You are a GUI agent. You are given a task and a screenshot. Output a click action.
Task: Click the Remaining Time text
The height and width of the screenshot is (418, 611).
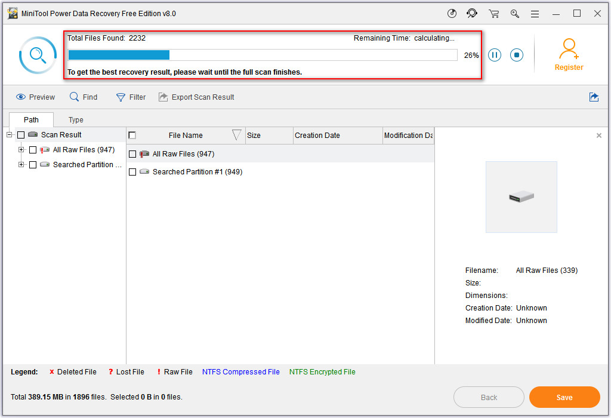(x=404, y=38)
